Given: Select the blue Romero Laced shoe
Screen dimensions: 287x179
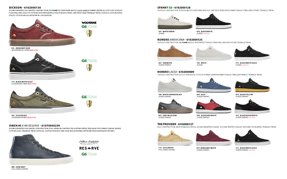Looking at the screenshot, I should coord(214,85).
